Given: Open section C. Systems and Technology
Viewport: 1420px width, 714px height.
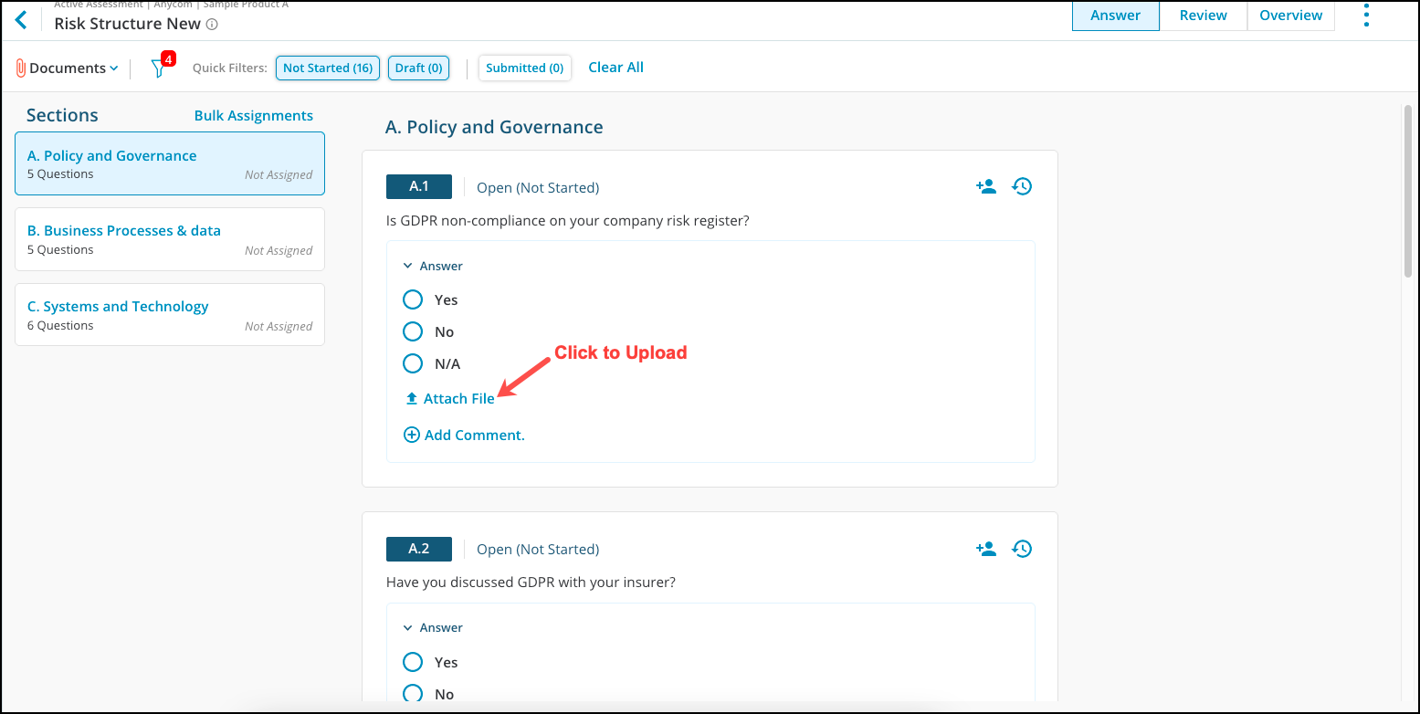Looking at the screenshot, I should (170, 315).
